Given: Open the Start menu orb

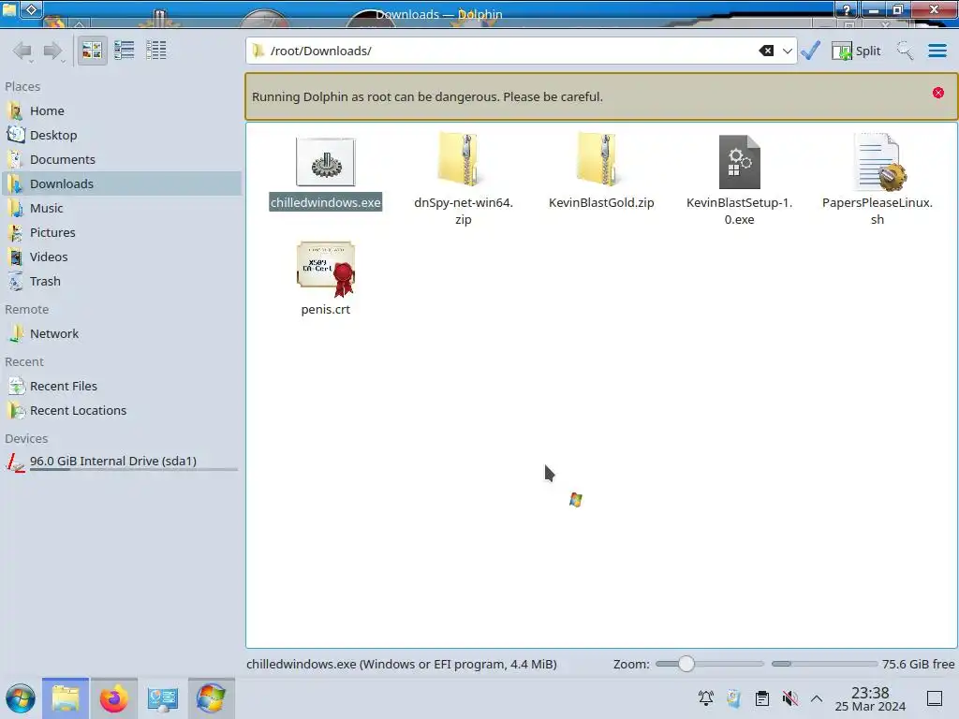Looking at the screenshot, I should point(21,698).
